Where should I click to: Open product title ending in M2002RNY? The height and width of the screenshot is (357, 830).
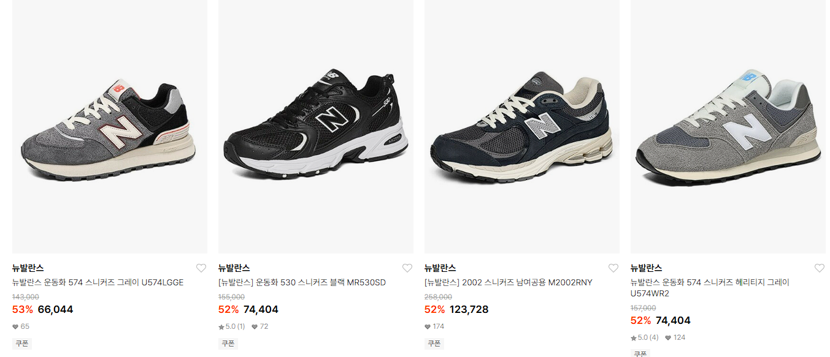click(509, 283)
